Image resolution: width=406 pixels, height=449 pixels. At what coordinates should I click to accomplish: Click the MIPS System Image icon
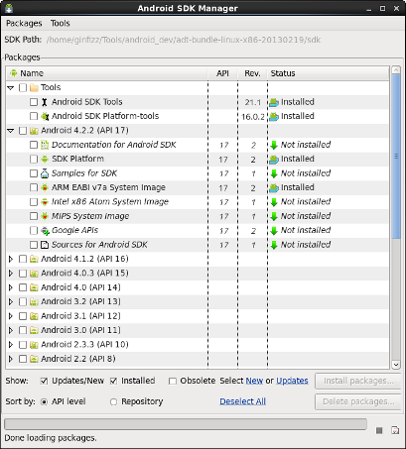tap(45, 216)
